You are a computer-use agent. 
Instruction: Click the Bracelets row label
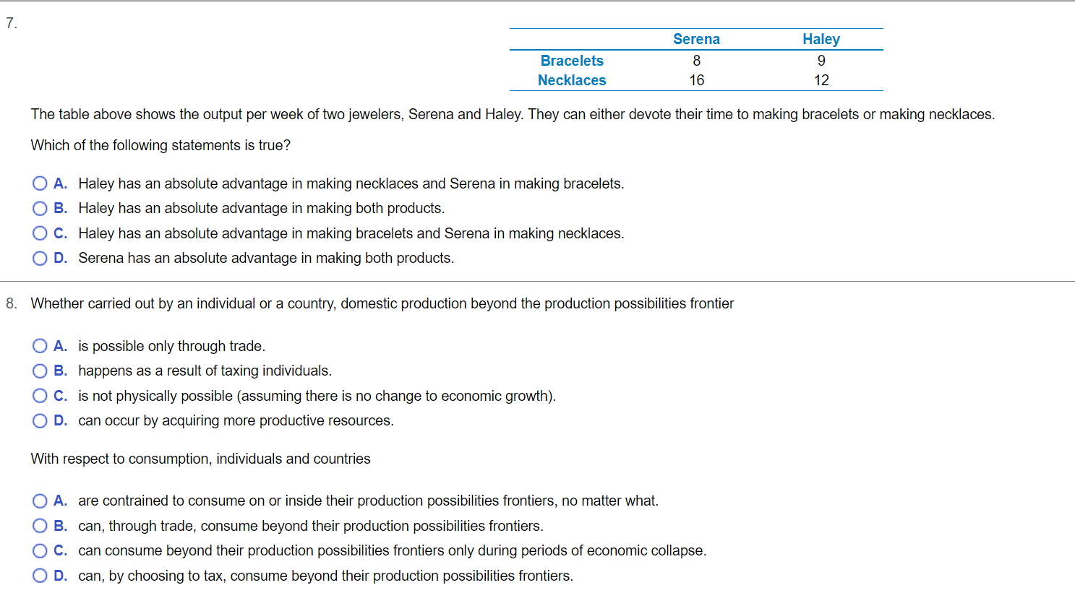(572, 61)
